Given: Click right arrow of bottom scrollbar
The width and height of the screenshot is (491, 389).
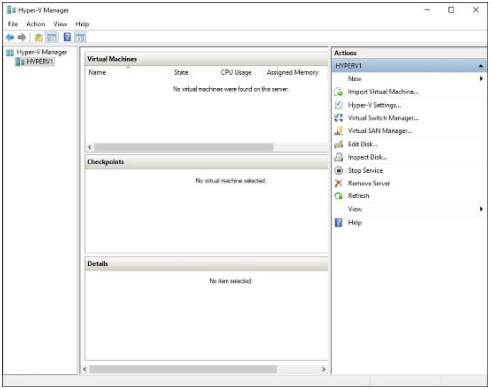Looking at the screenshot, I should [323, 369].
